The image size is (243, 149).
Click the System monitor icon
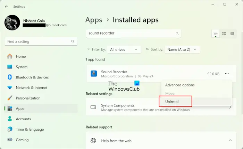coord(10,67)
